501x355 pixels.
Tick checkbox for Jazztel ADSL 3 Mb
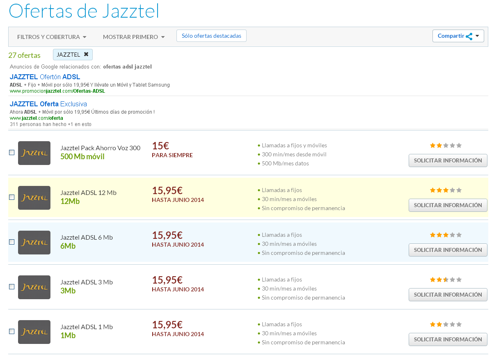click(x=12, y=287)
